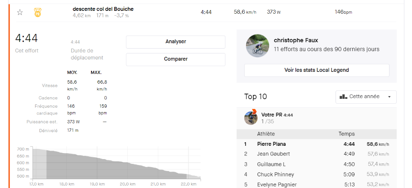Image resolution: width=412 pixels, height=188 pixels.
Task: Star the descente col du Bouiche segment
Action: point(20,12)
